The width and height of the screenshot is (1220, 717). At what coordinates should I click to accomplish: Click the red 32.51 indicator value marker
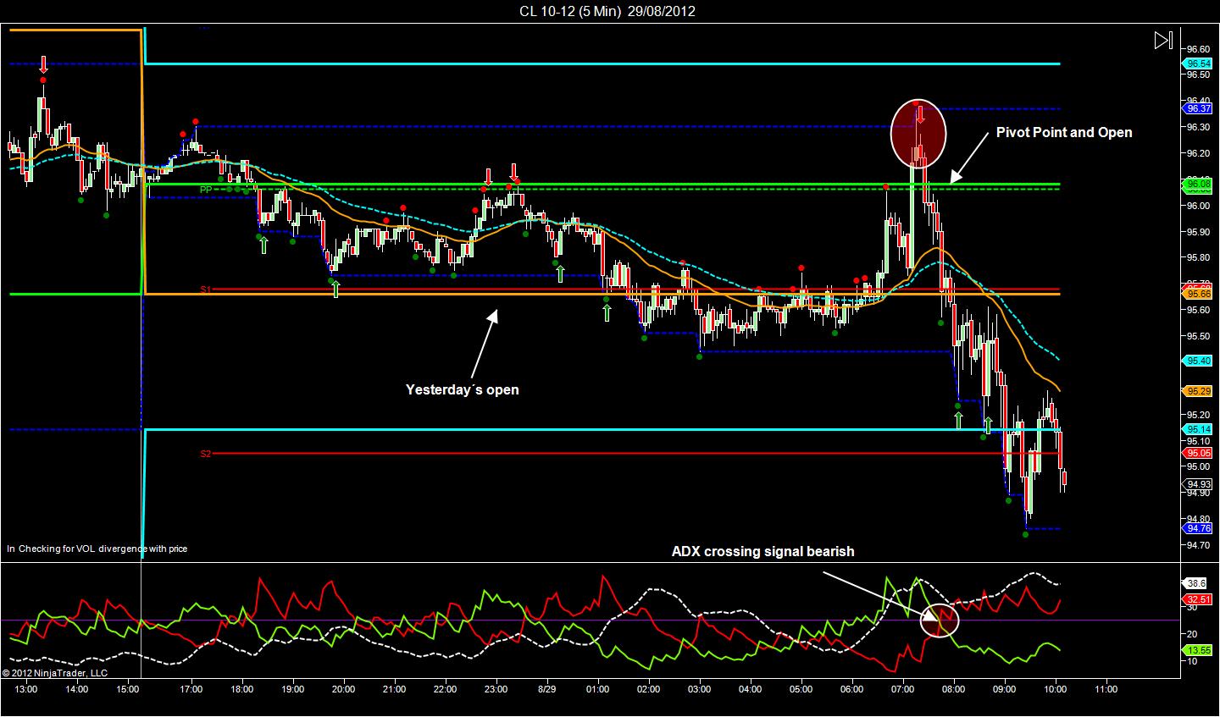(1197, 598)
